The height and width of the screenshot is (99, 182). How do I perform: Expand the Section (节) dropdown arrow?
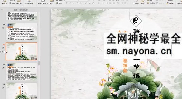62,4
